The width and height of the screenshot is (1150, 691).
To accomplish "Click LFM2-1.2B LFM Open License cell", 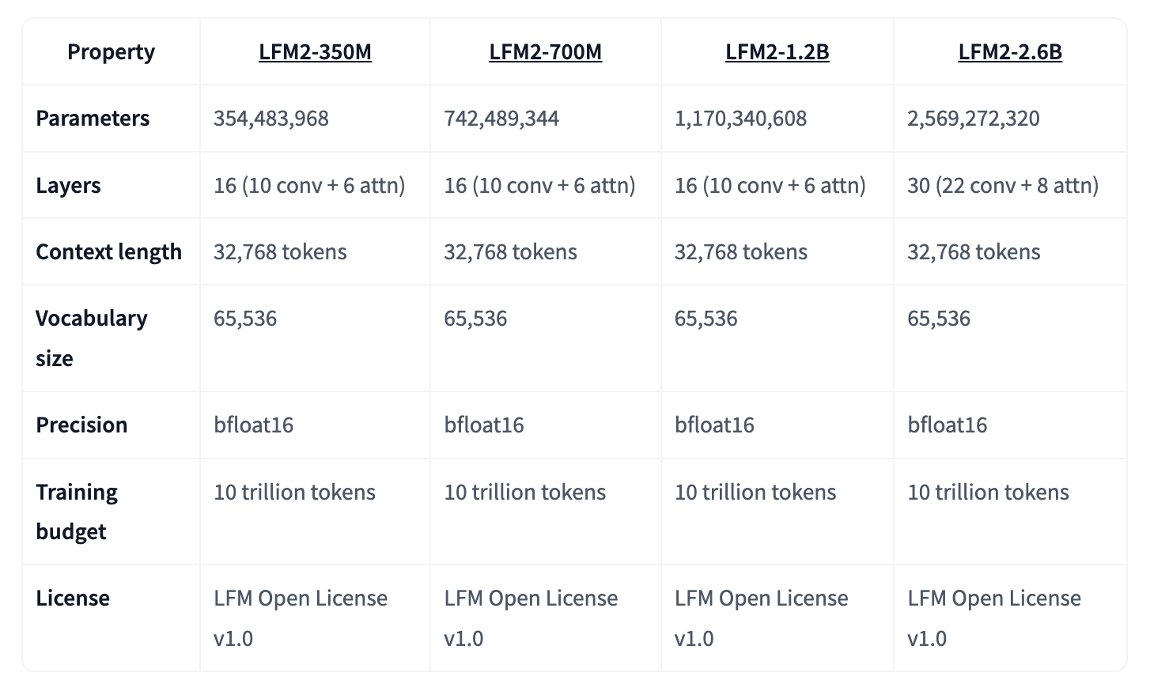I will click(x=761, y=618).
